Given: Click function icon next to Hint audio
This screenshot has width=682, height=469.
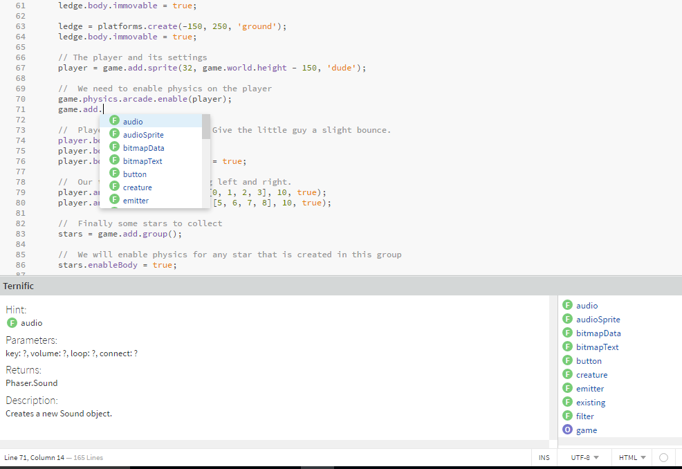Looking at the screenshot, I should point(12,323).
